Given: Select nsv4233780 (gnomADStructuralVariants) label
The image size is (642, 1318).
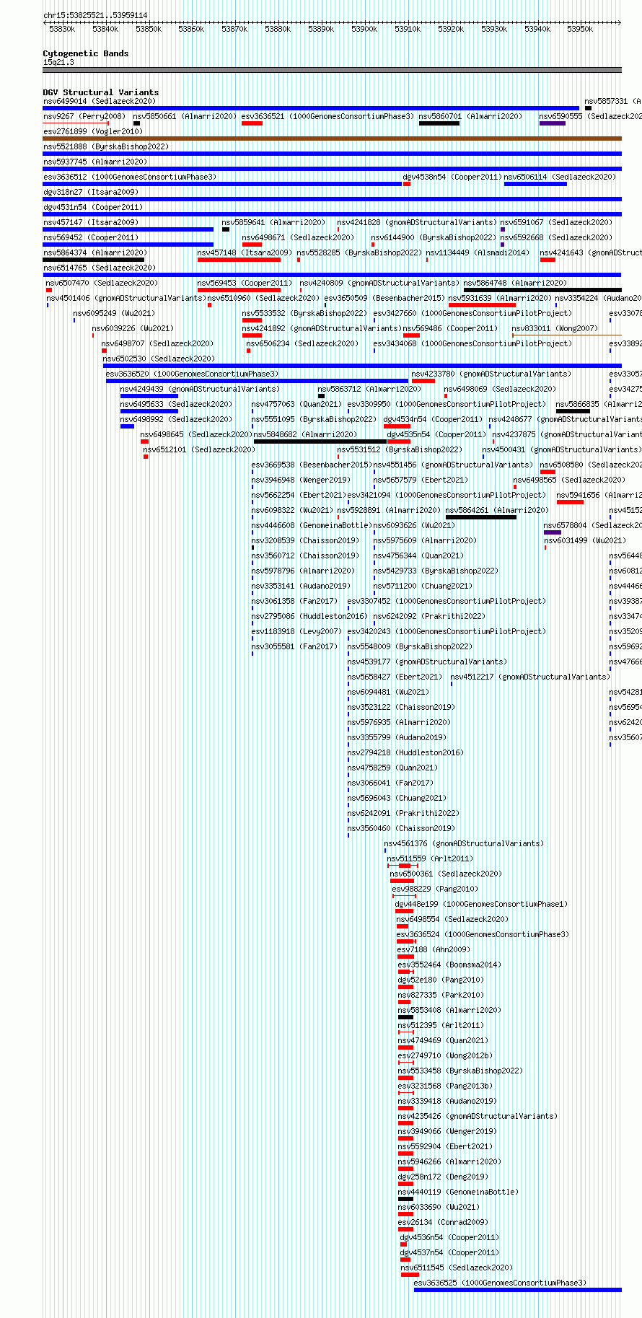Looking at the screenshot, I should click(x=492, y=374).
